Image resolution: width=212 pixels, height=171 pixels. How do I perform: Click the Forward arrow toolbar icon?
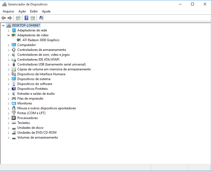(10, 18)
